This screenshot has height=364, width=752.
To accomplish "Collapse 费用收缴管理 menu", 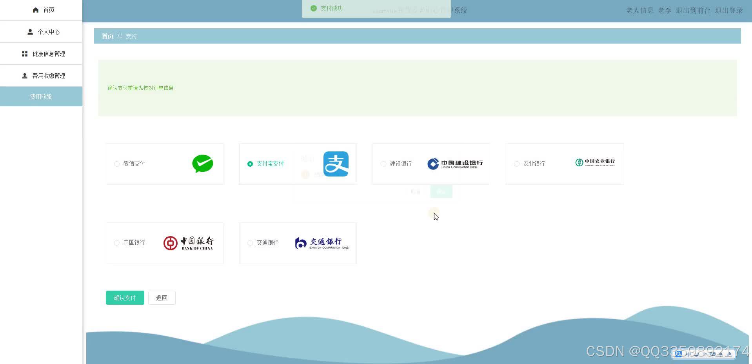I will pos(41,76).
